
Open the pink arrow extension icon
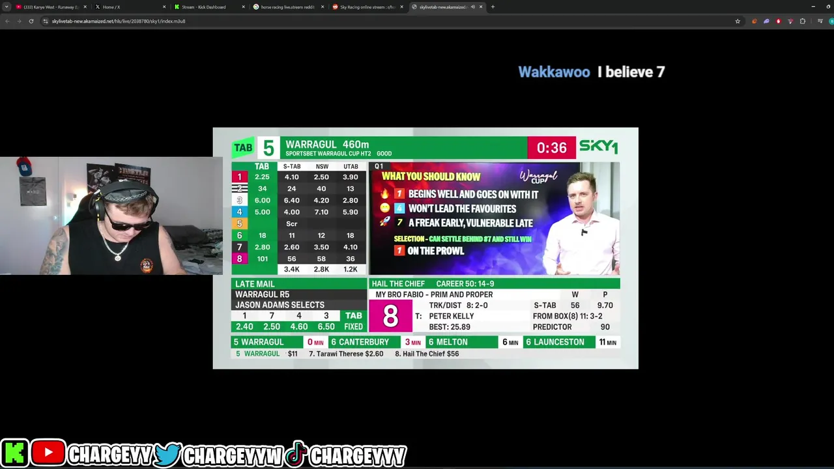(790, 21)
